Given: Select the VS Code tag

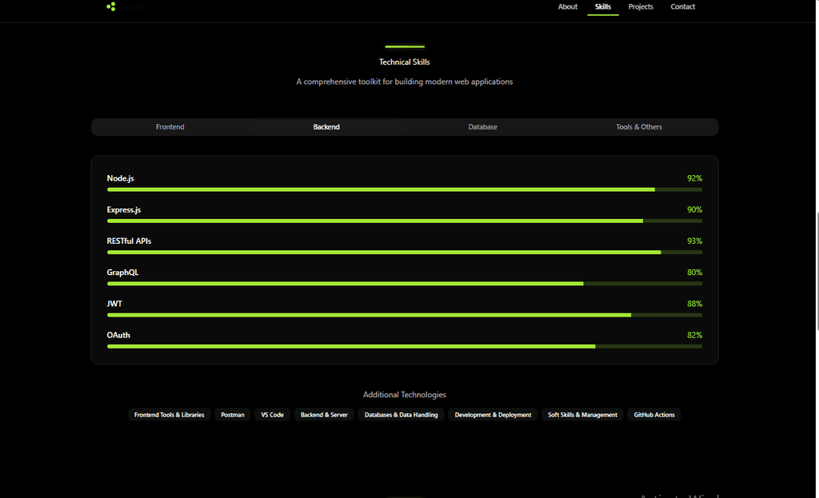Looking at the screenshot, I should tap(272, 415).
